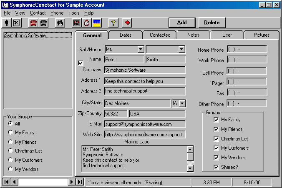
Task: Open the Contact menu
Action: coord(38,13)
